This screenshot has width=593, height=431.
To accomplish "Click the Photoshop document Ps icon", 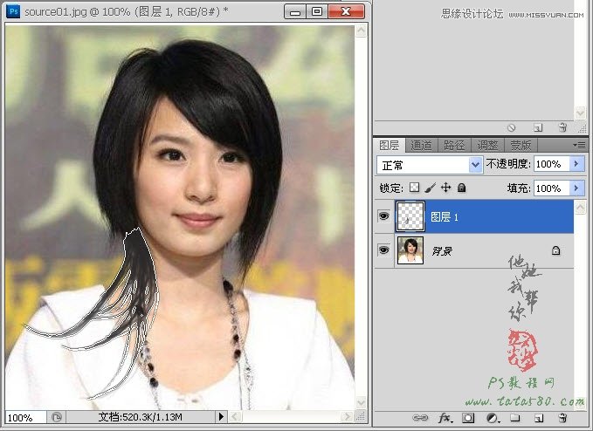I will pos(13,11).
